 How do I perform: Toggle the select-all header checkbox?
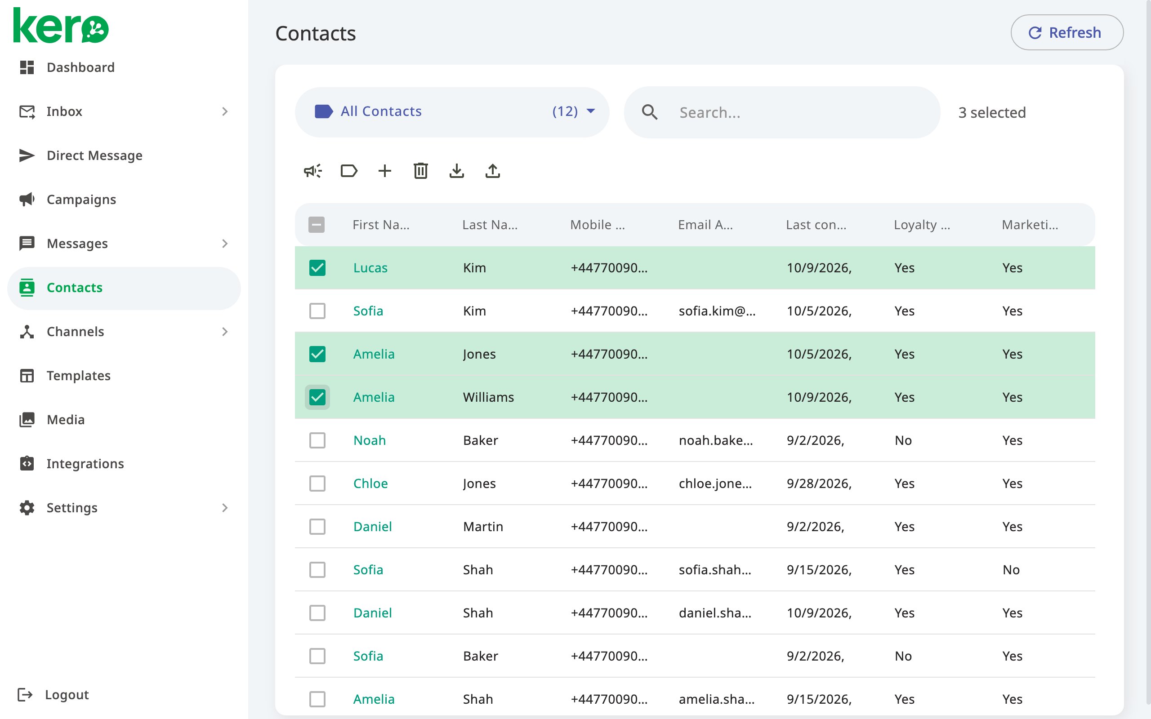316,224
